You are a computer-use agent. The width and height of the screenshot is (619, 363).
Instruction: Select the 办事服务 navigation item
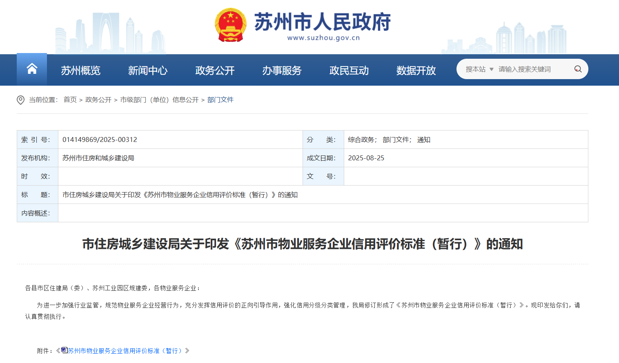(282, 71)
